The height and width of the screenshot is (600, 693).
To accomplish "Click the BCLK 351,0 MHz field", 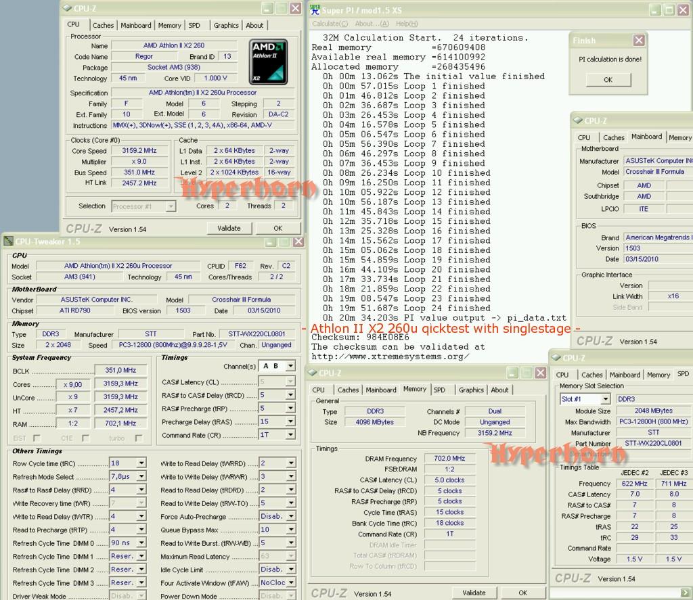I will 120,370.
